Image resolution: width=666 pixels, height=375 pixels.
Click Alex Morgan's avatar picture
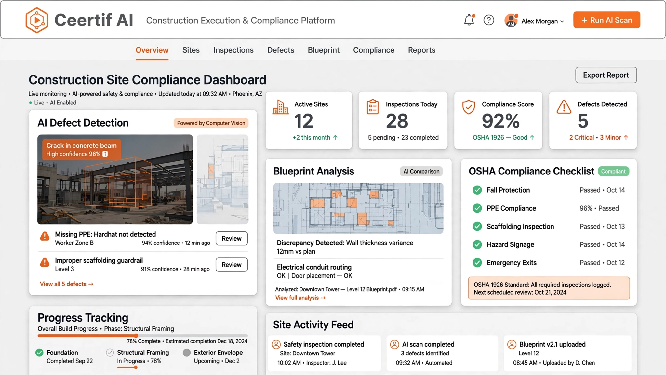click(511, 21)
